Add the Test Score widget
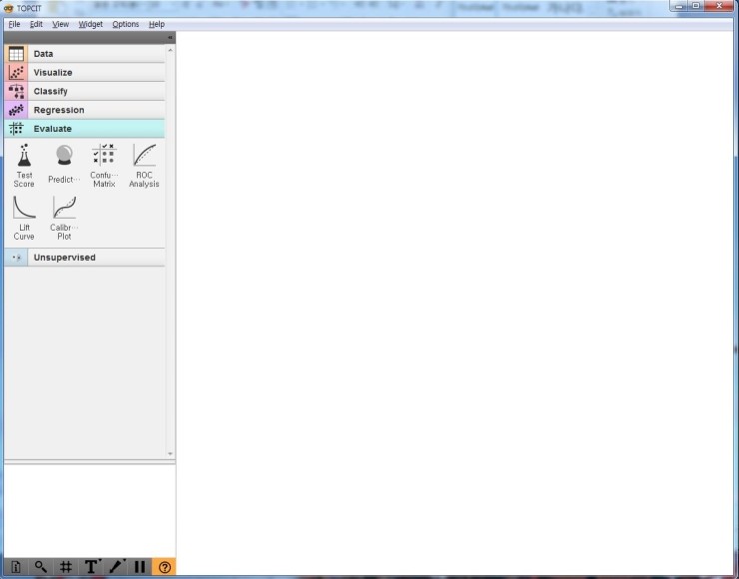 click(x=24, y=165)
